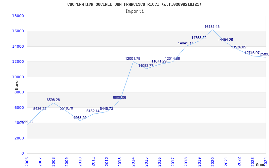Click the 0 y-axis tick label
Screen dimensions: 269x168
pyautogui.click(x=23, y=154)
